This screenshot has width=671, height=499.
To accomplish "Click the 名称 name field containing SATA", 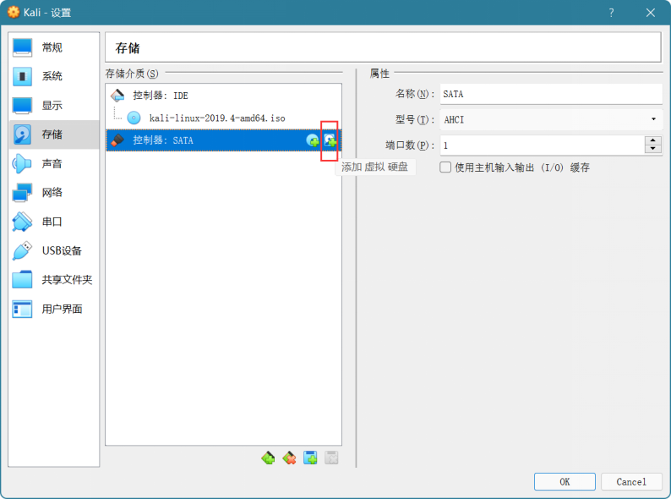I will [551, 94].
